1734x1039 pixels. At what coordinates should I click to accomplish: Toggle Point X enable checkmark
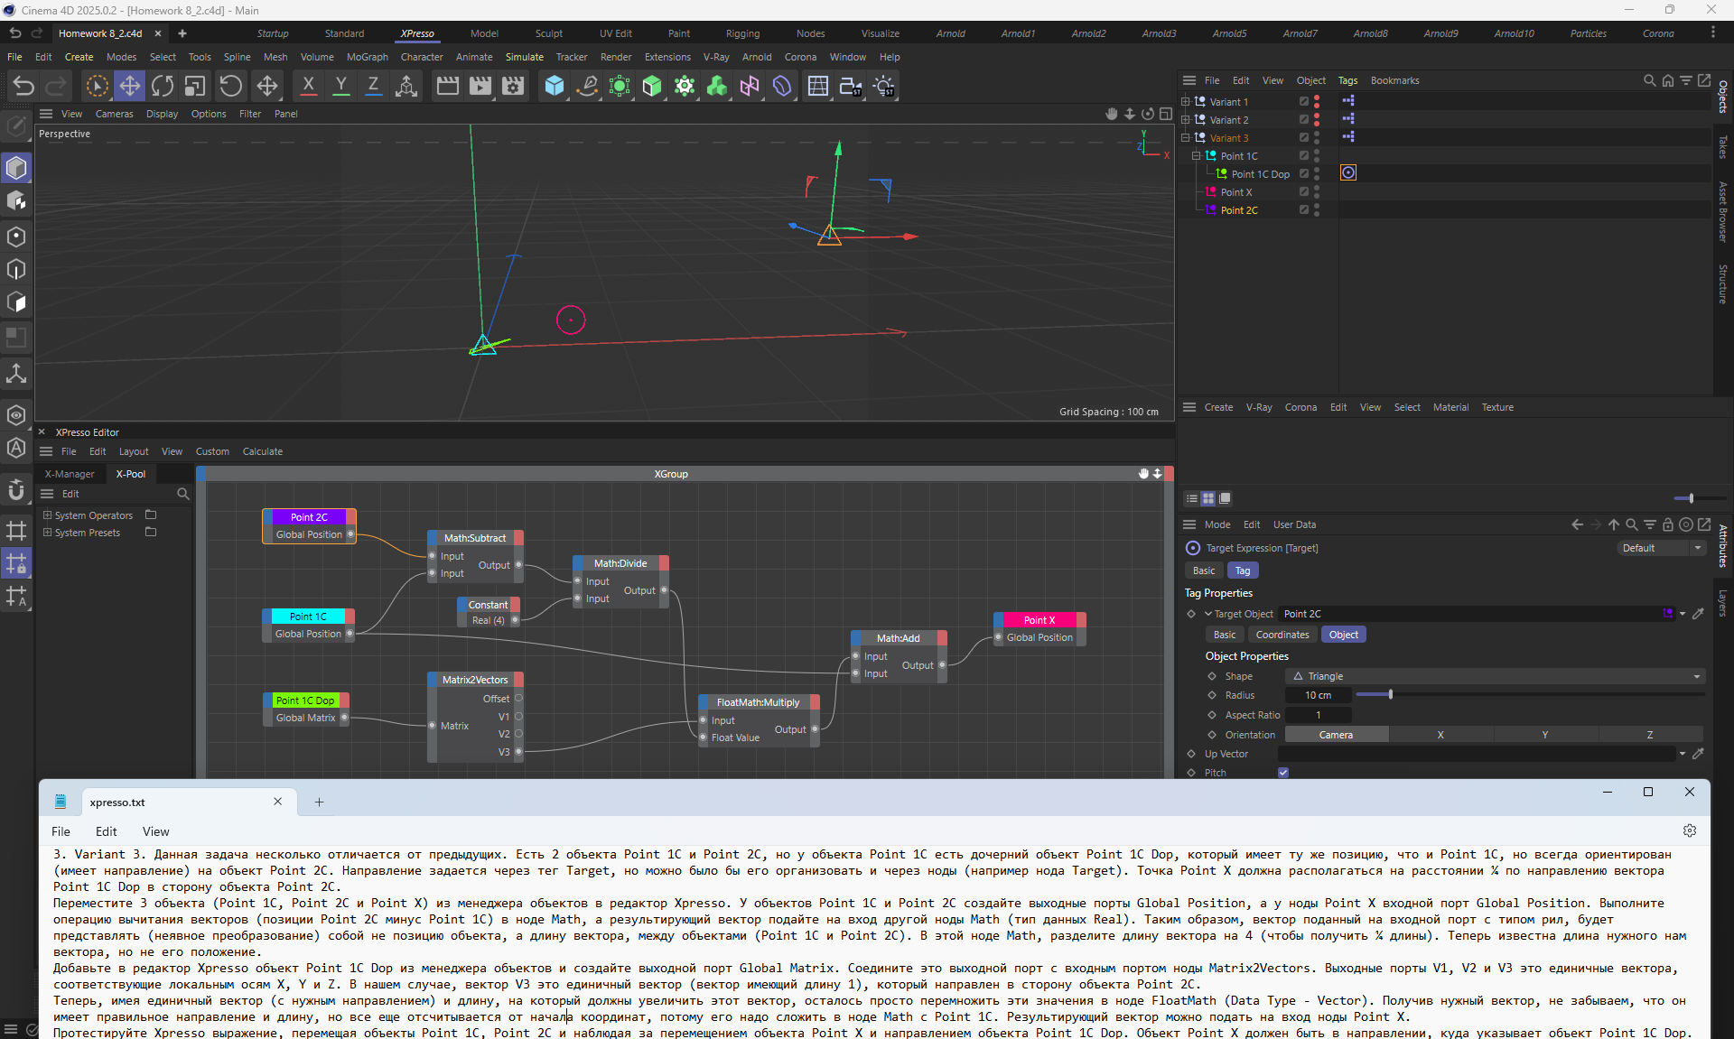(1303, 192)
